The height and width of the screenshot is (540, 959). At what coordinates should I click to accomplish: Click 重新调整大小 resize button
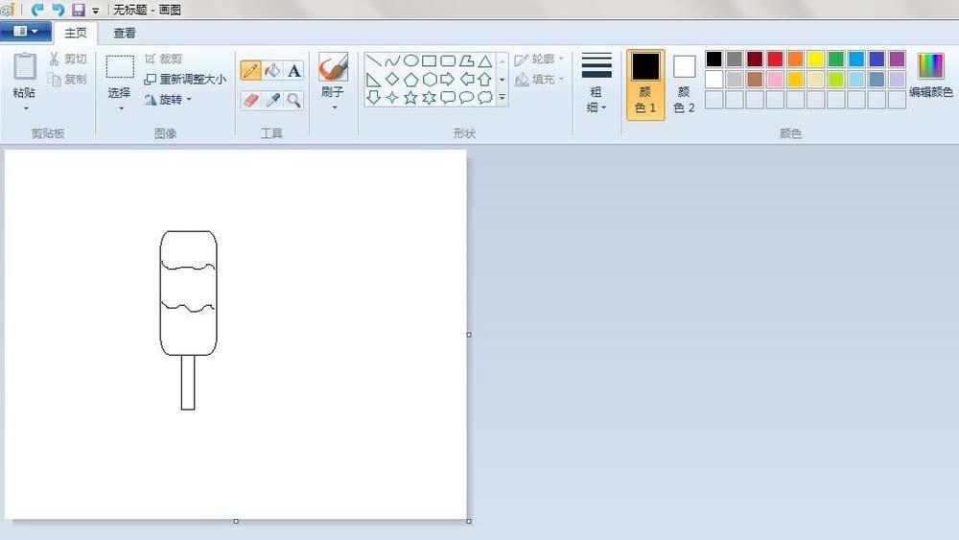[185, 80]
